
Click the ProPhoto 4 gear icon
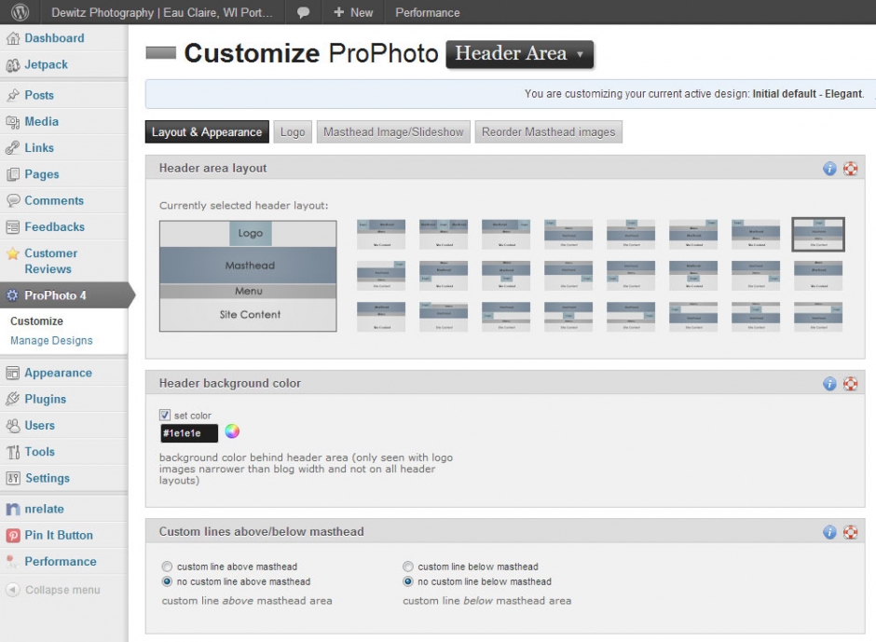point(12,295)
